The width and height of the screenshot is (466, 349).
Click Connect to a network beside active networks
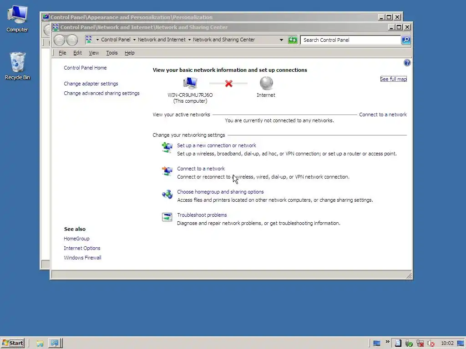click(x=383, y=115)
